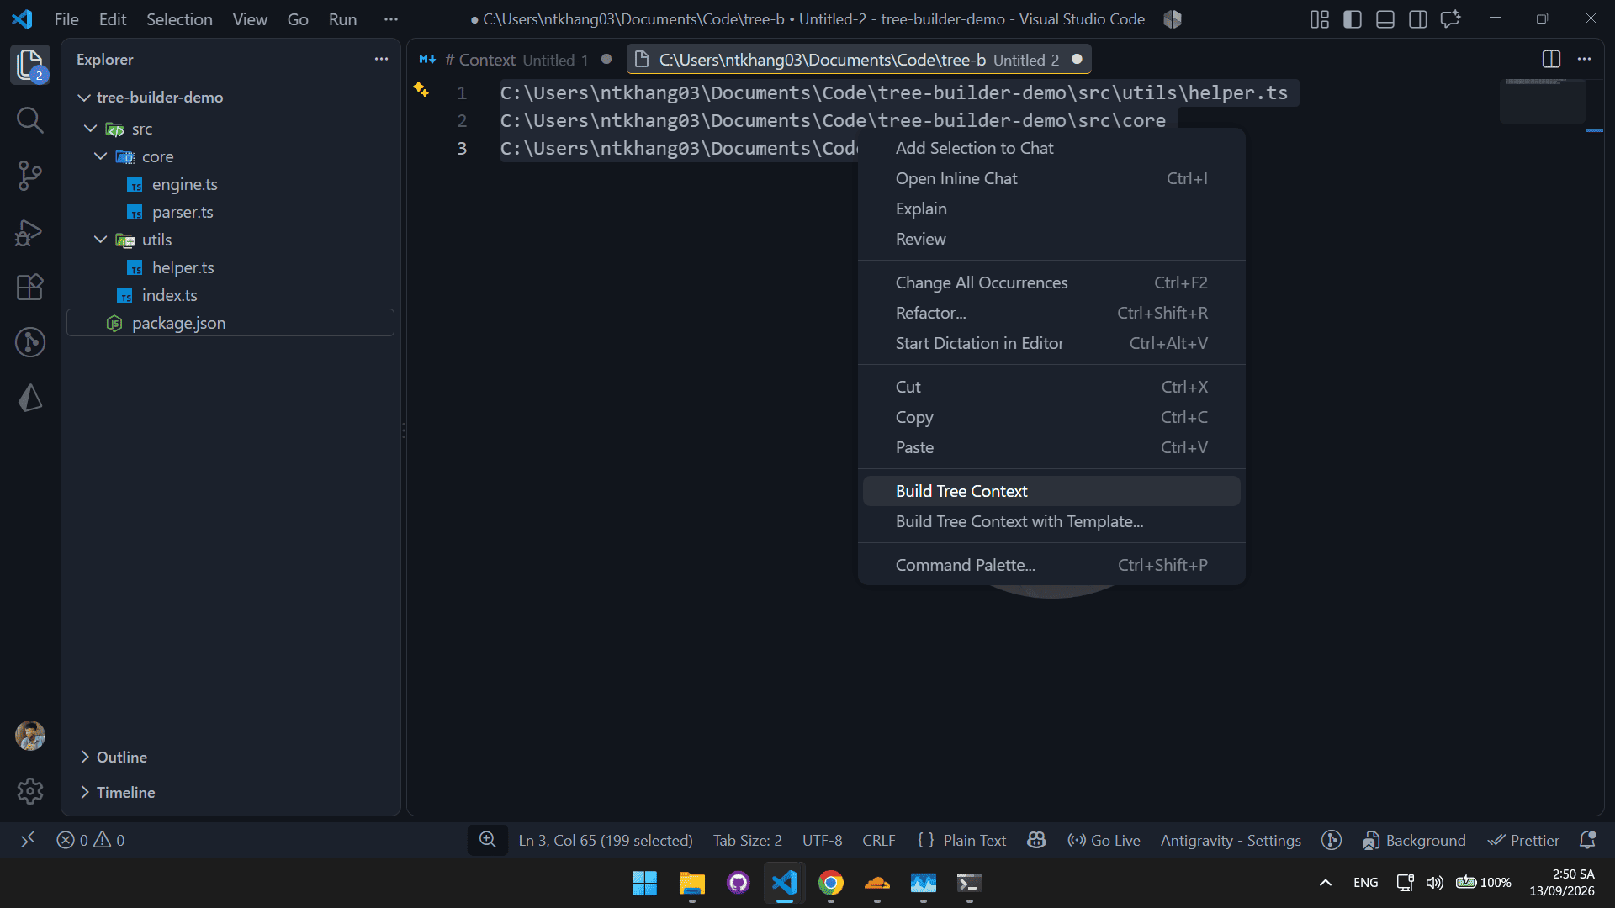Click the notifications bell icon
This screenshot has width=1615, height=908.
[1587, 840]
